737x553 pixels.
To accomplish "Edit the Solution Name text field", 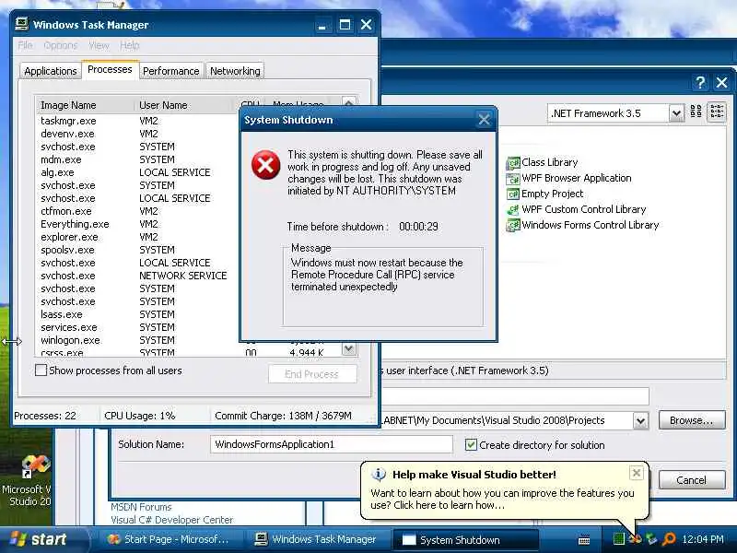I will pyautogui.click(x=332, y=444).
